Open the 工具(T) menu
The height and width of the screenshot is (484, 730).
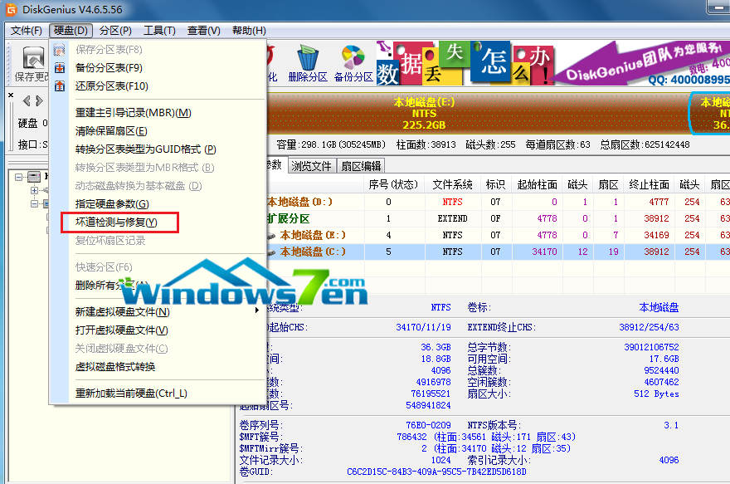158,28
